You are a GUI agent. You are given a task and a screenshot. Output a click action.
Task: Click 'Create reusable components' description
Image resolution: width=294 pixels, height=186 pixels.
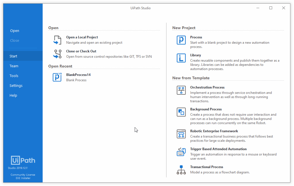click(x=235, y=65)
